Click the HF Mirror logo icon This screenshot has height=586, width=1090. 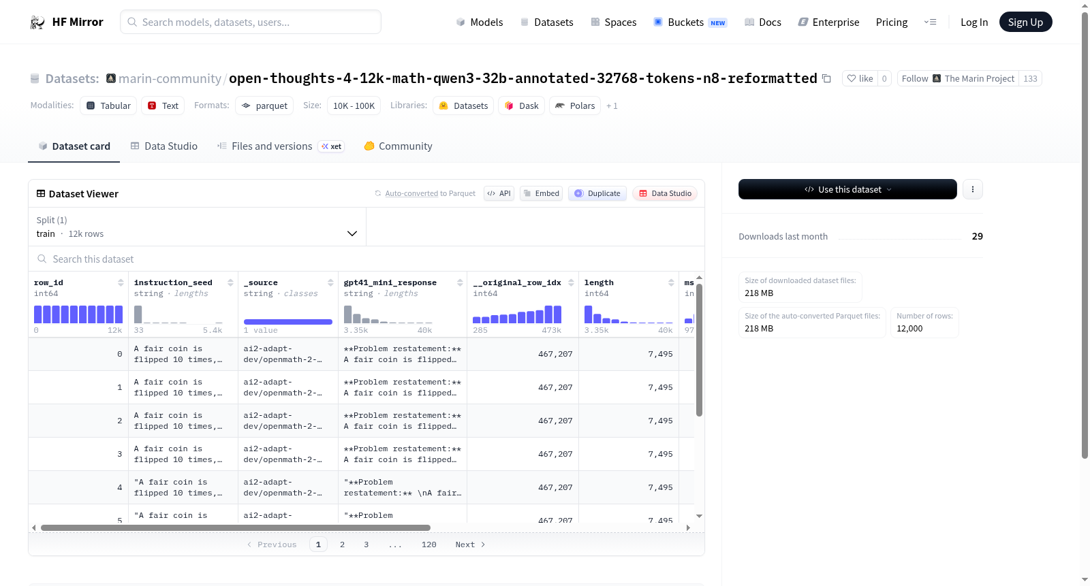tap(37, 22)
